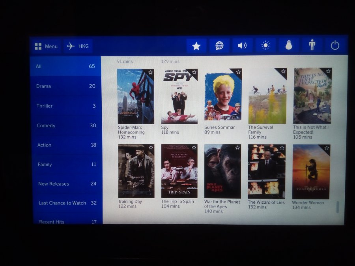Viewport: 355px width, 266px height.
Task: Select The Wizard of Lies title
Action: coord(266,202)
